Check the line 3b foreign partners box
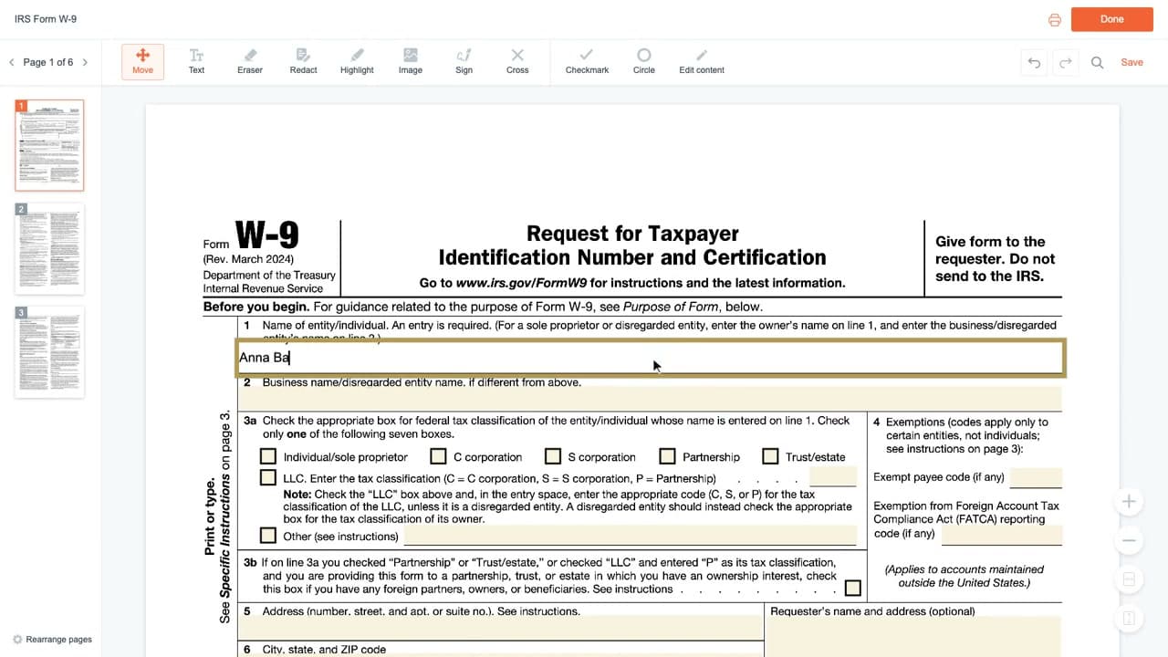Screen dimensions: 1168x657 (852, 589)
